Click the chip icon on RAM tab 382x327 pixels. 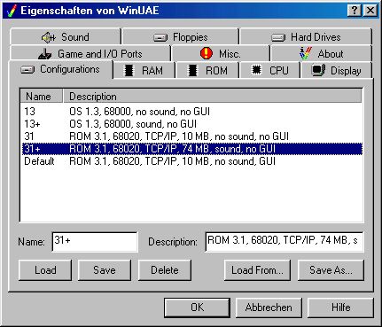point(129,71)
